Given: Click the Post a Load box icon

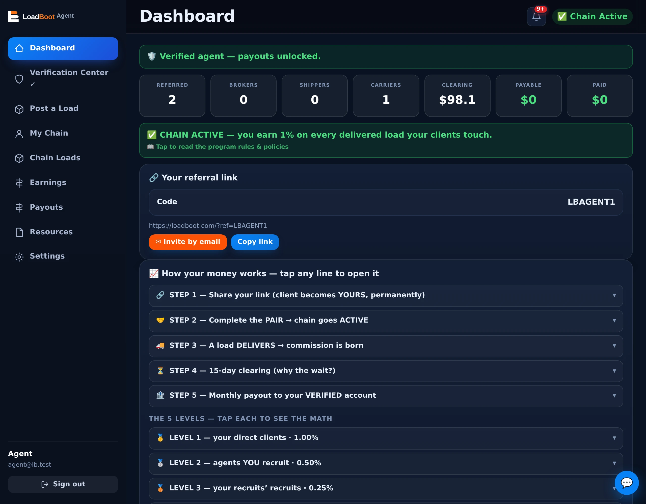Looking at the screenshot, I should coord(19,109).
